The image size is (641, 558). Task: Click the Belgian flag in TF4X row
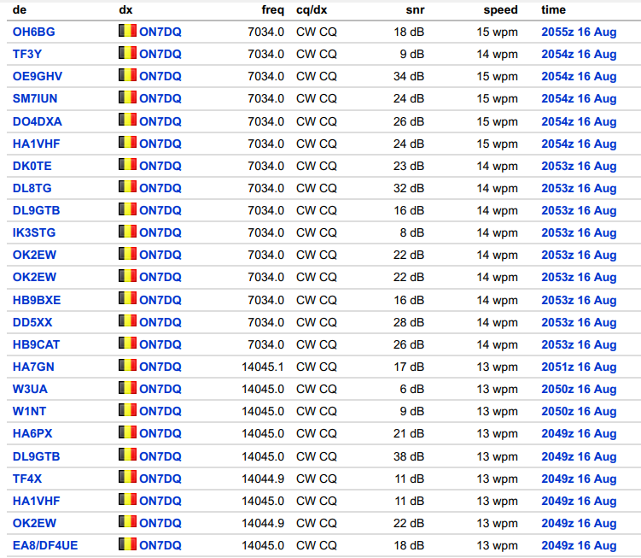click(x=127, y=477)
